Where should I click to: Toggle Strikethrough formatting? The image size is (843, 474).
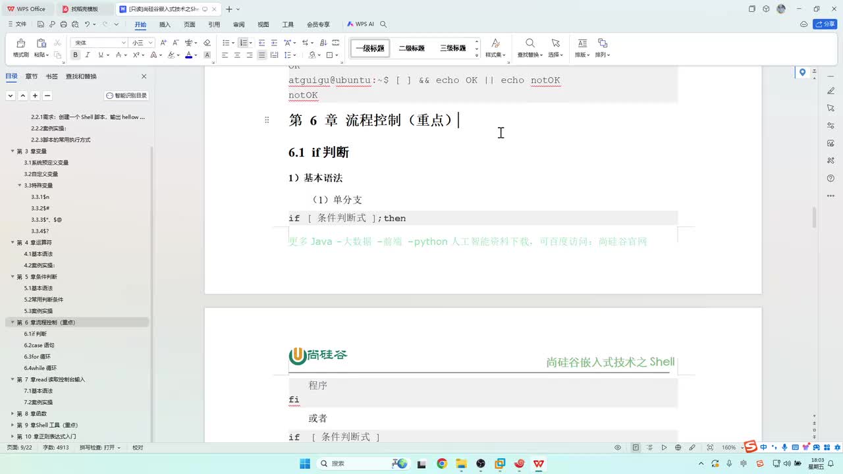pyautogui.click(x=119, y=55)
